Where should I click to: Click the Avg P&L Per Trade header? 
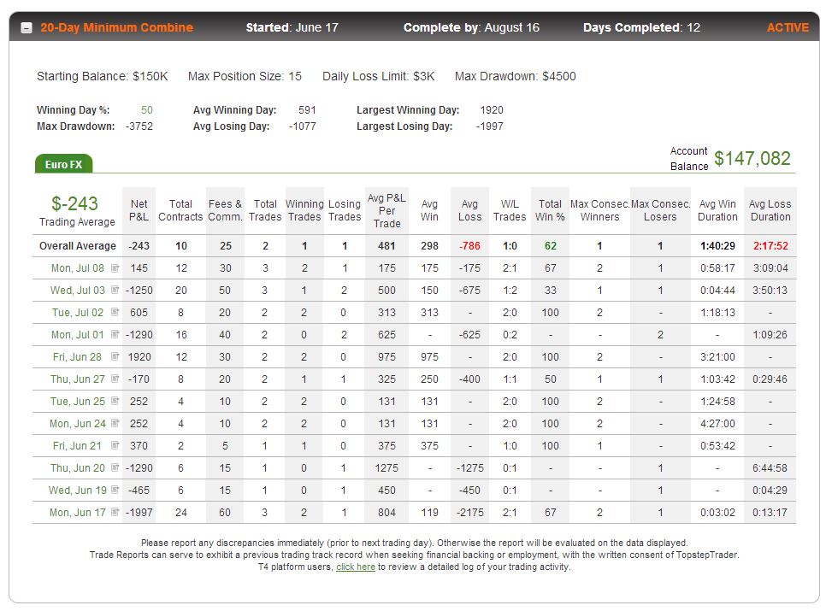point(386,210)
